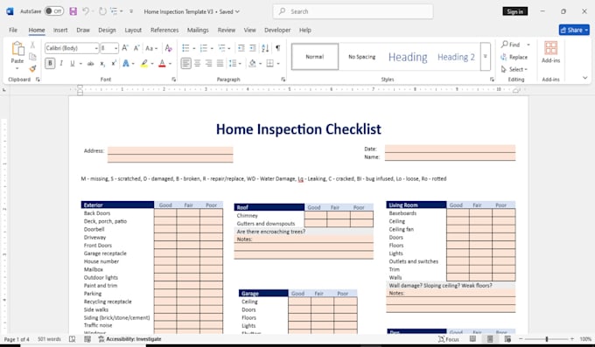Click the 100% zoom level
Image resolution: width=595 pixels, height=347 pixels.
pyautogui.click(x=585, y=339)
